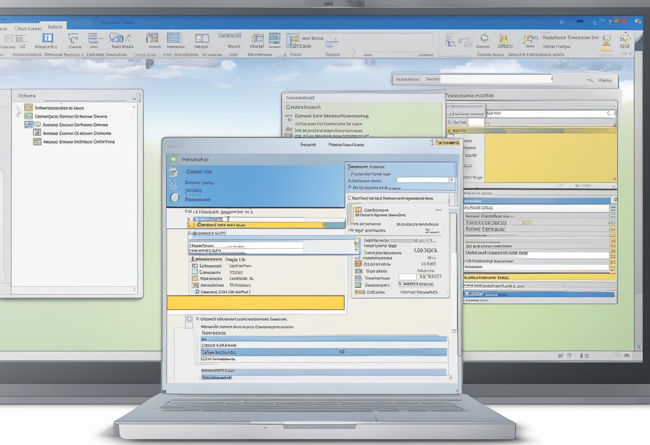This screenshot has width=650, height=445.
Task: Open the dropdown arrow in left panel header
Action: (x=133, y=98)
